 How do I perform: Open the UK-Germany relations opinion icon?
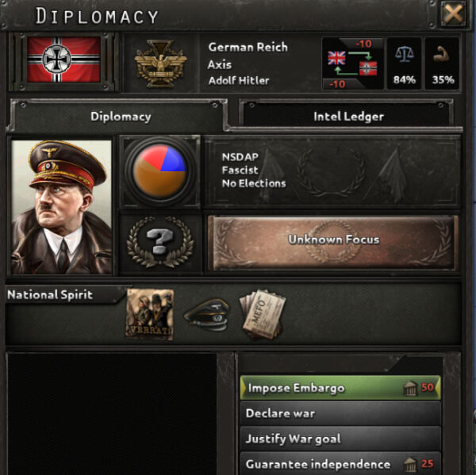point(352,63)
